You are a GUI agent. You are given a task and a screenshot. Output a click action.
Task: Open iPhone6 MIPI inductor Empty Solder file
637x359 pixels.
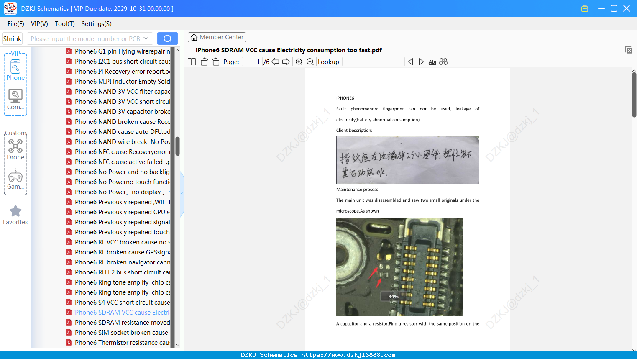pyautogui.click(x=118, y=82)
